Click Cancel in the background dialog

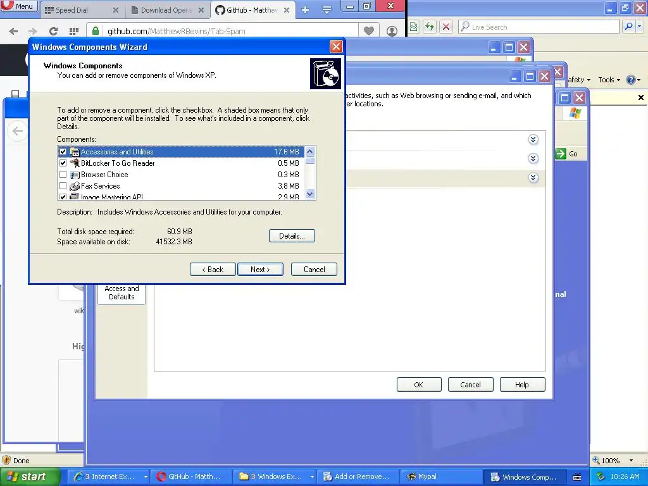471,385
